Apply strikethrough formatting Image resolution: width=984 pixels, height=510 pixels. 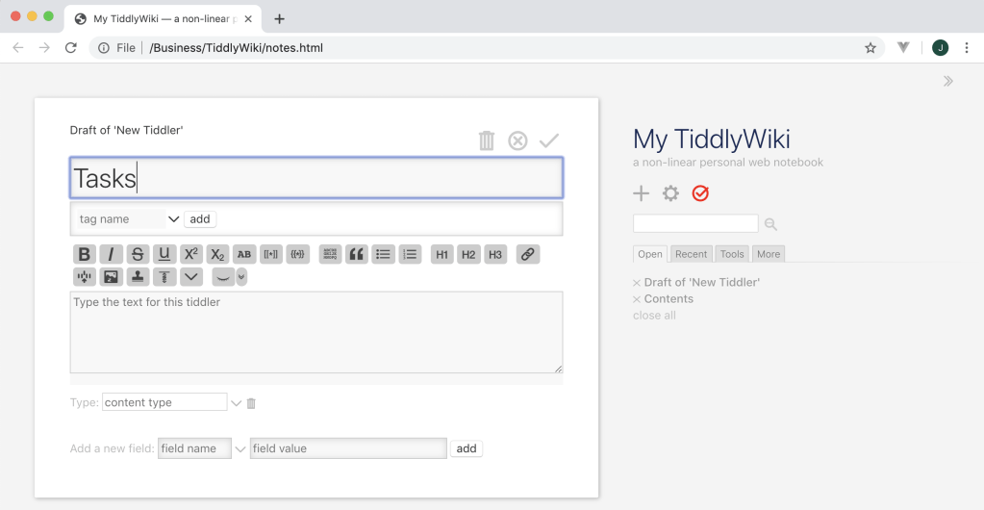[x=138, y=254]
